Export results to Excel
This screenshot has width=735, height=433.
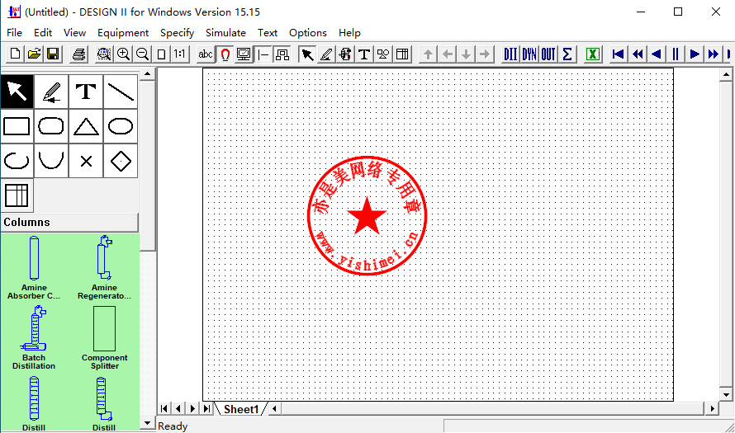[593, 54]
